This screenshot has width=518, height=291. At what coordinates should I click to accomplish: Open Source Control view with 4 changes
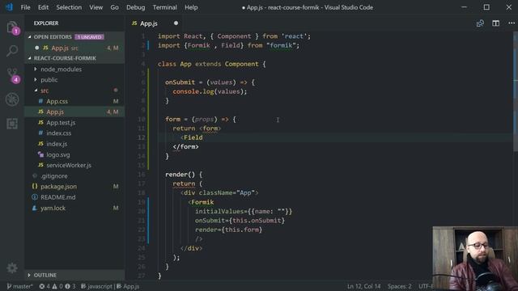point(13,75)
